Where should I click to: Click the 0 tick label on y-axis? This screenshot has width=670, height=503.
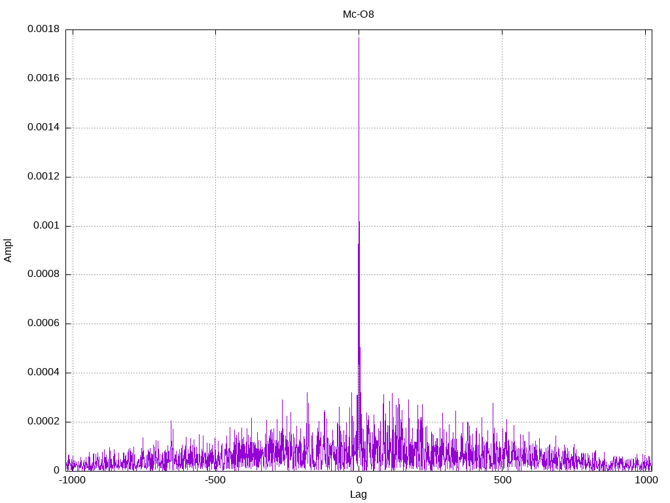pyautogui.click(x=56, y=470)
